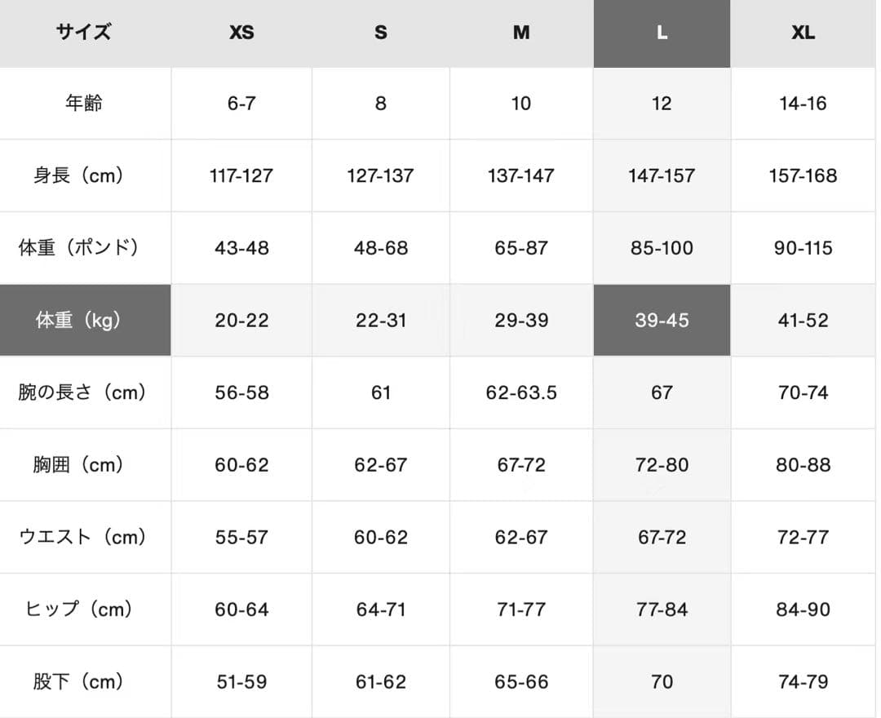Click the 14-16 age cell

[804, 104]
